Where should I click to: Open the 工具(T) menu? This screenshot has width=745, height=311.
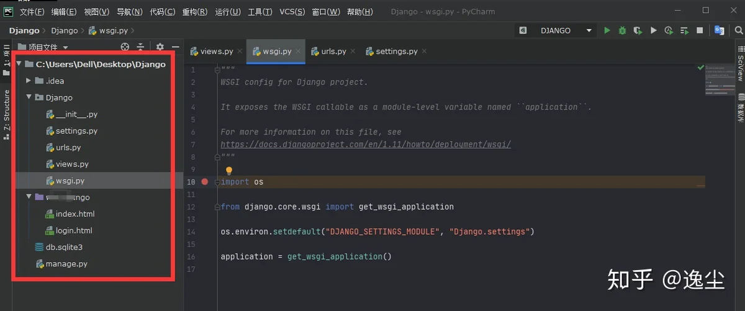point(260,12)
